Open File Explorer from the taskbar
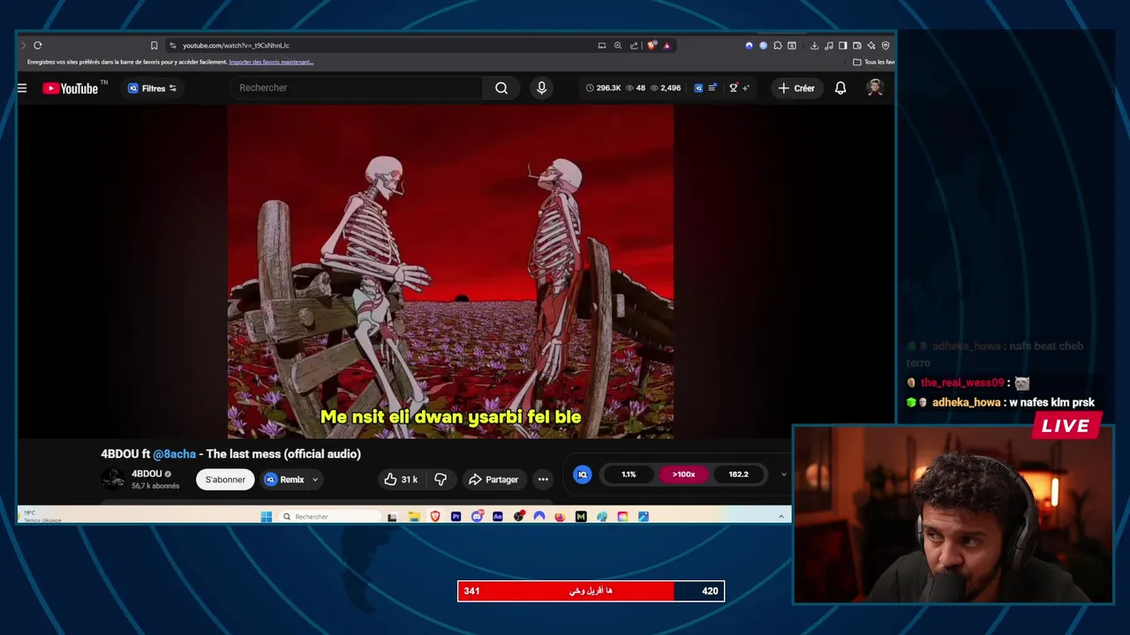This screenshot has height=635, width=1130. tap(414, 517)
